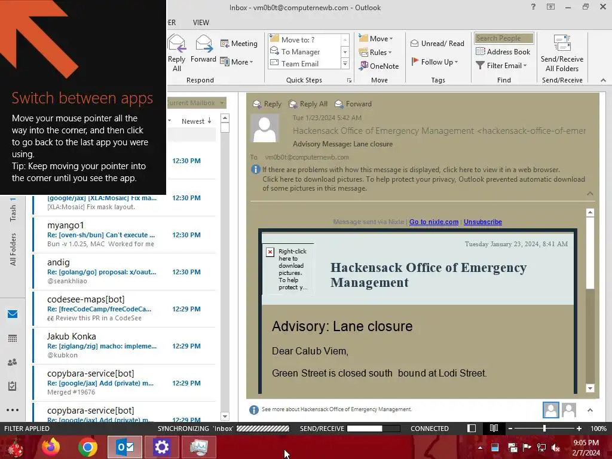The height and width of the screenshot is (459, 612).
Task: Open the Jakub Konka ziglang/zig email
Action: point(124,345)
